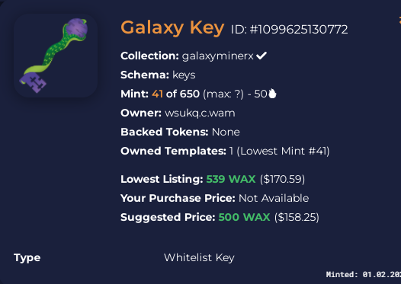Click the Galaxy Key title

click(172, 27)
